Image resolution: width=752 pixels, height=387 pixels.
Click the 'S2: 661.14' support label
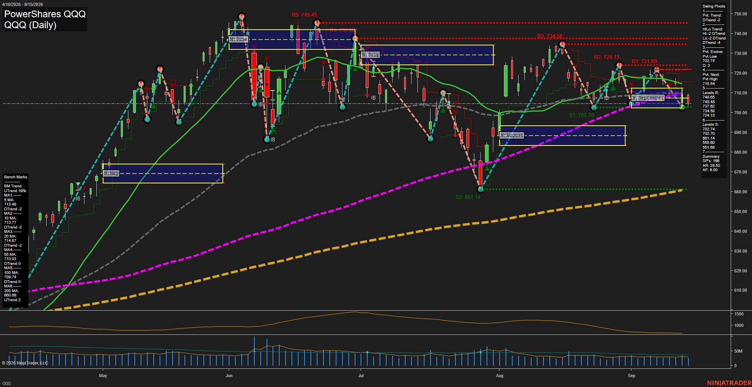tap(468, 197)
